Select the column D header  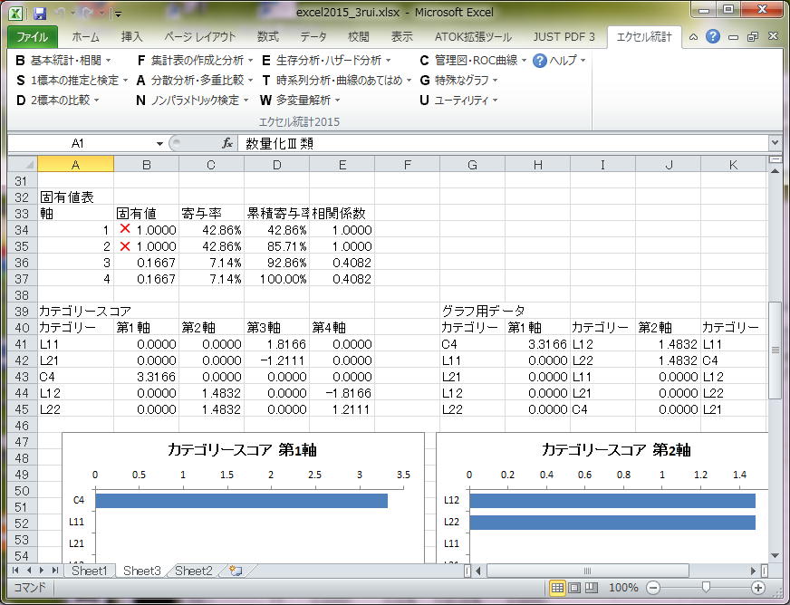[276, 164]
